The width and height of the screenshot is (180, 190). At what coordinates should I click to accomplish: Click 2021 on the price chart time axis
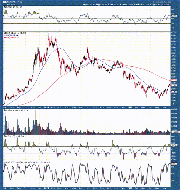[46, 108]
